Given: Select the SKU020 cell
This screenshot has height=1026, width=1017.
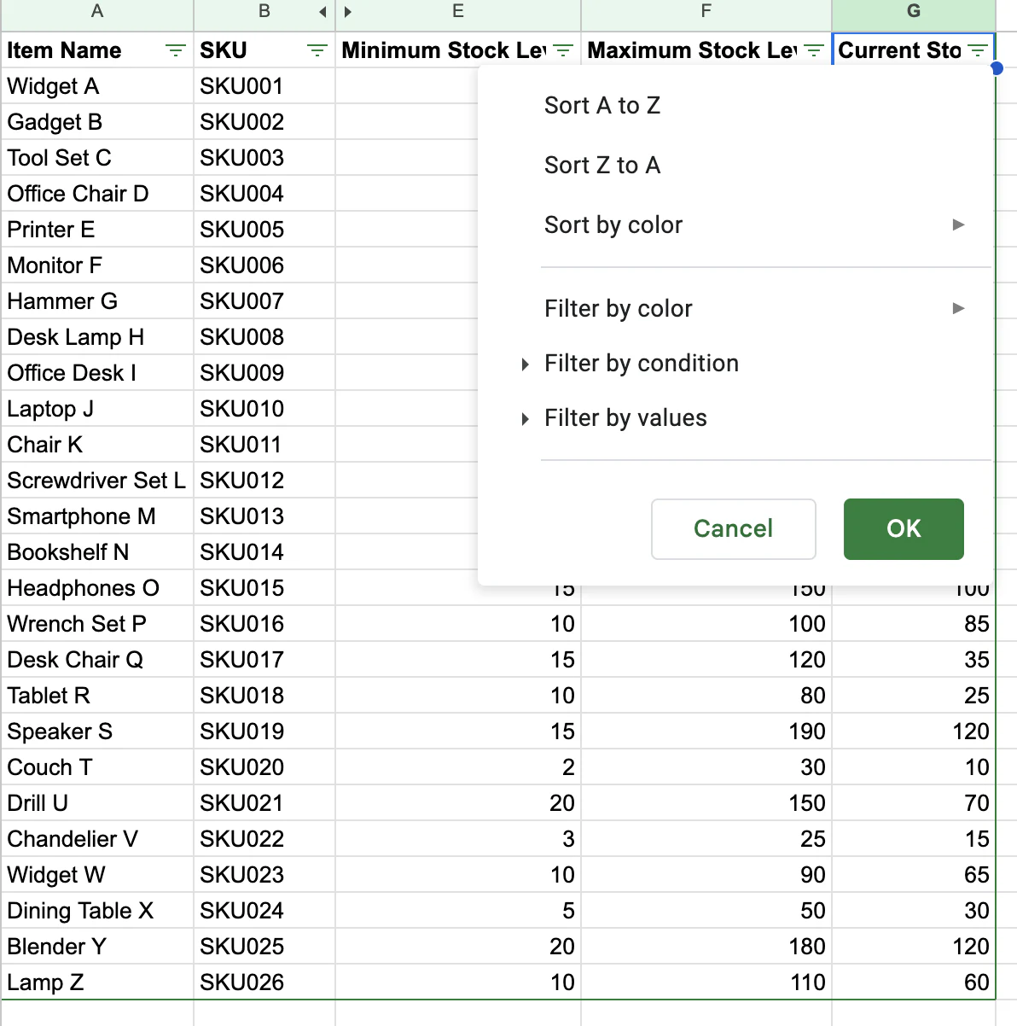Looking at the screenshot, I should pyautogui.click(x=264, y=767).
